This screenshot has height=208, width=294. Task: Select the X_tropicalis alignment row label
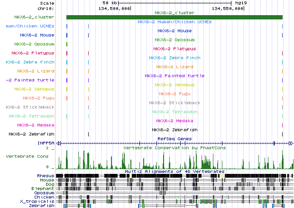coord(40,201)
